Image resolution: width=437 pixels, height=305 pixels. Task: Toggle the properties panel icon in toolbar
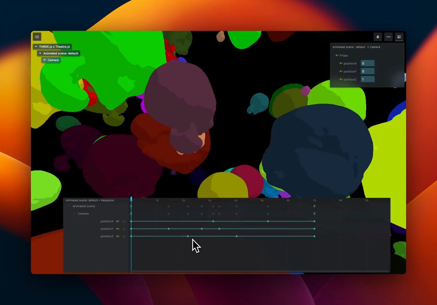click(399, 37)
